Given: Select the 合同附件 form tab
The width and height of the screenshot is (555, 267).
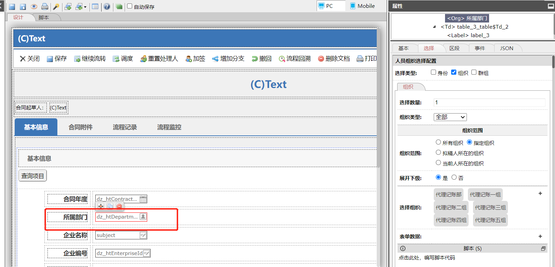Looking at the screenshot, I should click(x=81, y=127).
